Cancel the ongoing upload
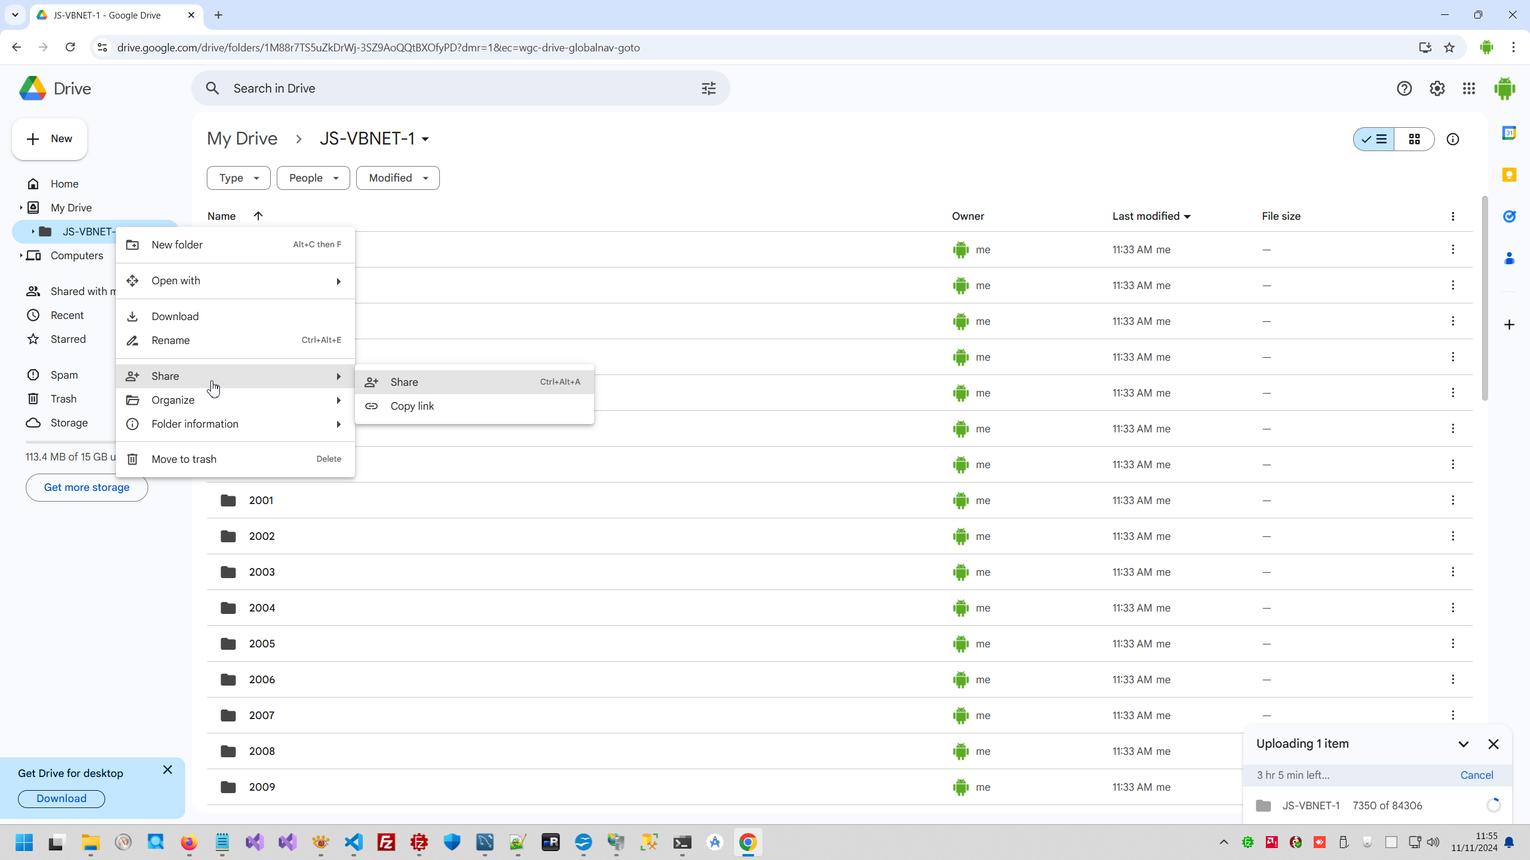Viewport: 1530px width, 860px height. 1476,775
